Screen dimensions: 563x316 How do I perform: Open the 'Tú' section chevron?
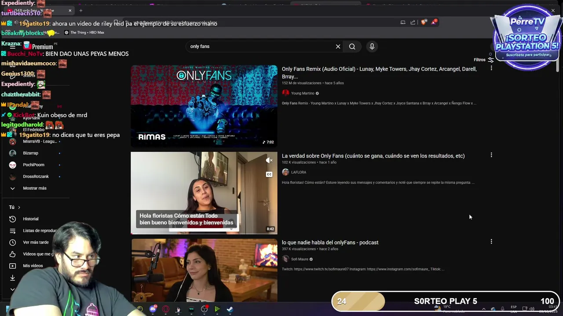point(19,207)
